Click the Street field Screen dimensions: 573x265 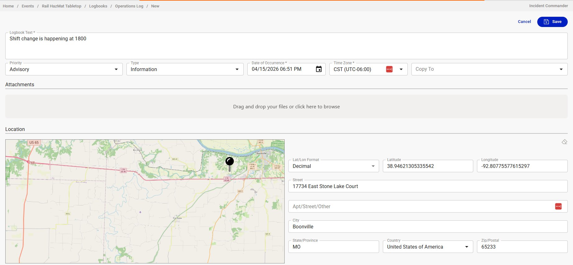coord(428,186)
